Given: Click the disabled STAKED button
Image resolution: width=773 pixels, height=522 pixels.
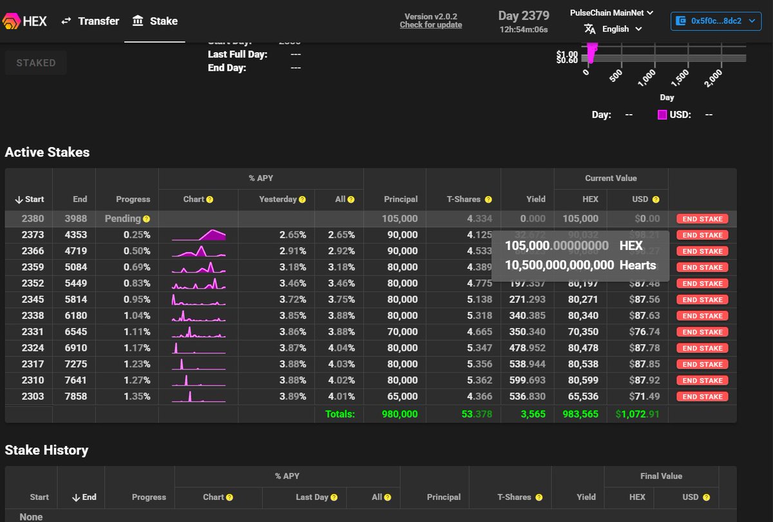Looking at the screenshot, I should [x=36, y=63].
